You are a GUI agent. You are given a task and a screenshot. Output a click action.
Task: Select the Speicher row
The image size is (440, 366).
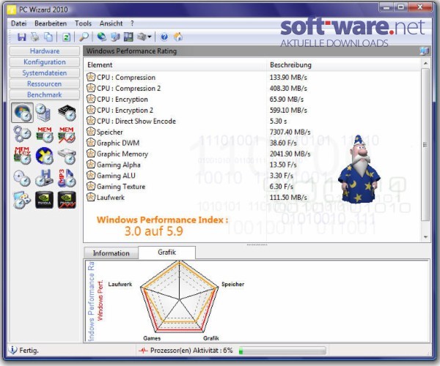(252, 132)
